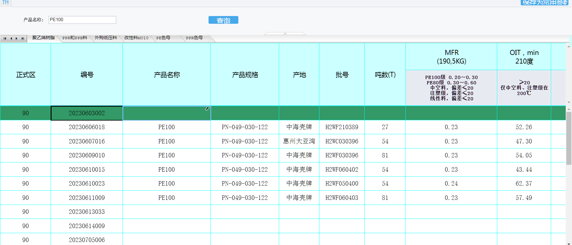Click the 编号 column header
Image resolution: width=572 pixels, height=245 pixels.
point(87,75)
